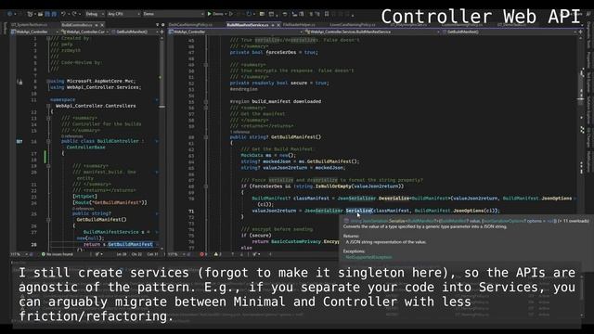
Task: Open the left editor zoom percentage dropdown
Action: 19,254
